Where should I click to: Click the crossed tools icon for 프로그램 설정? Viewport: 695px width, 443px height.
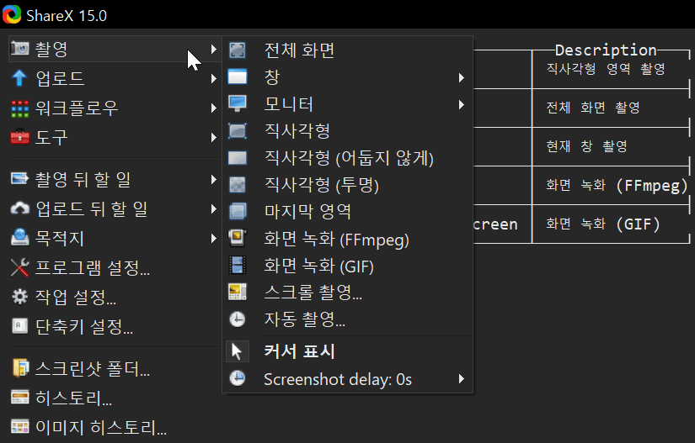(19, 267)
